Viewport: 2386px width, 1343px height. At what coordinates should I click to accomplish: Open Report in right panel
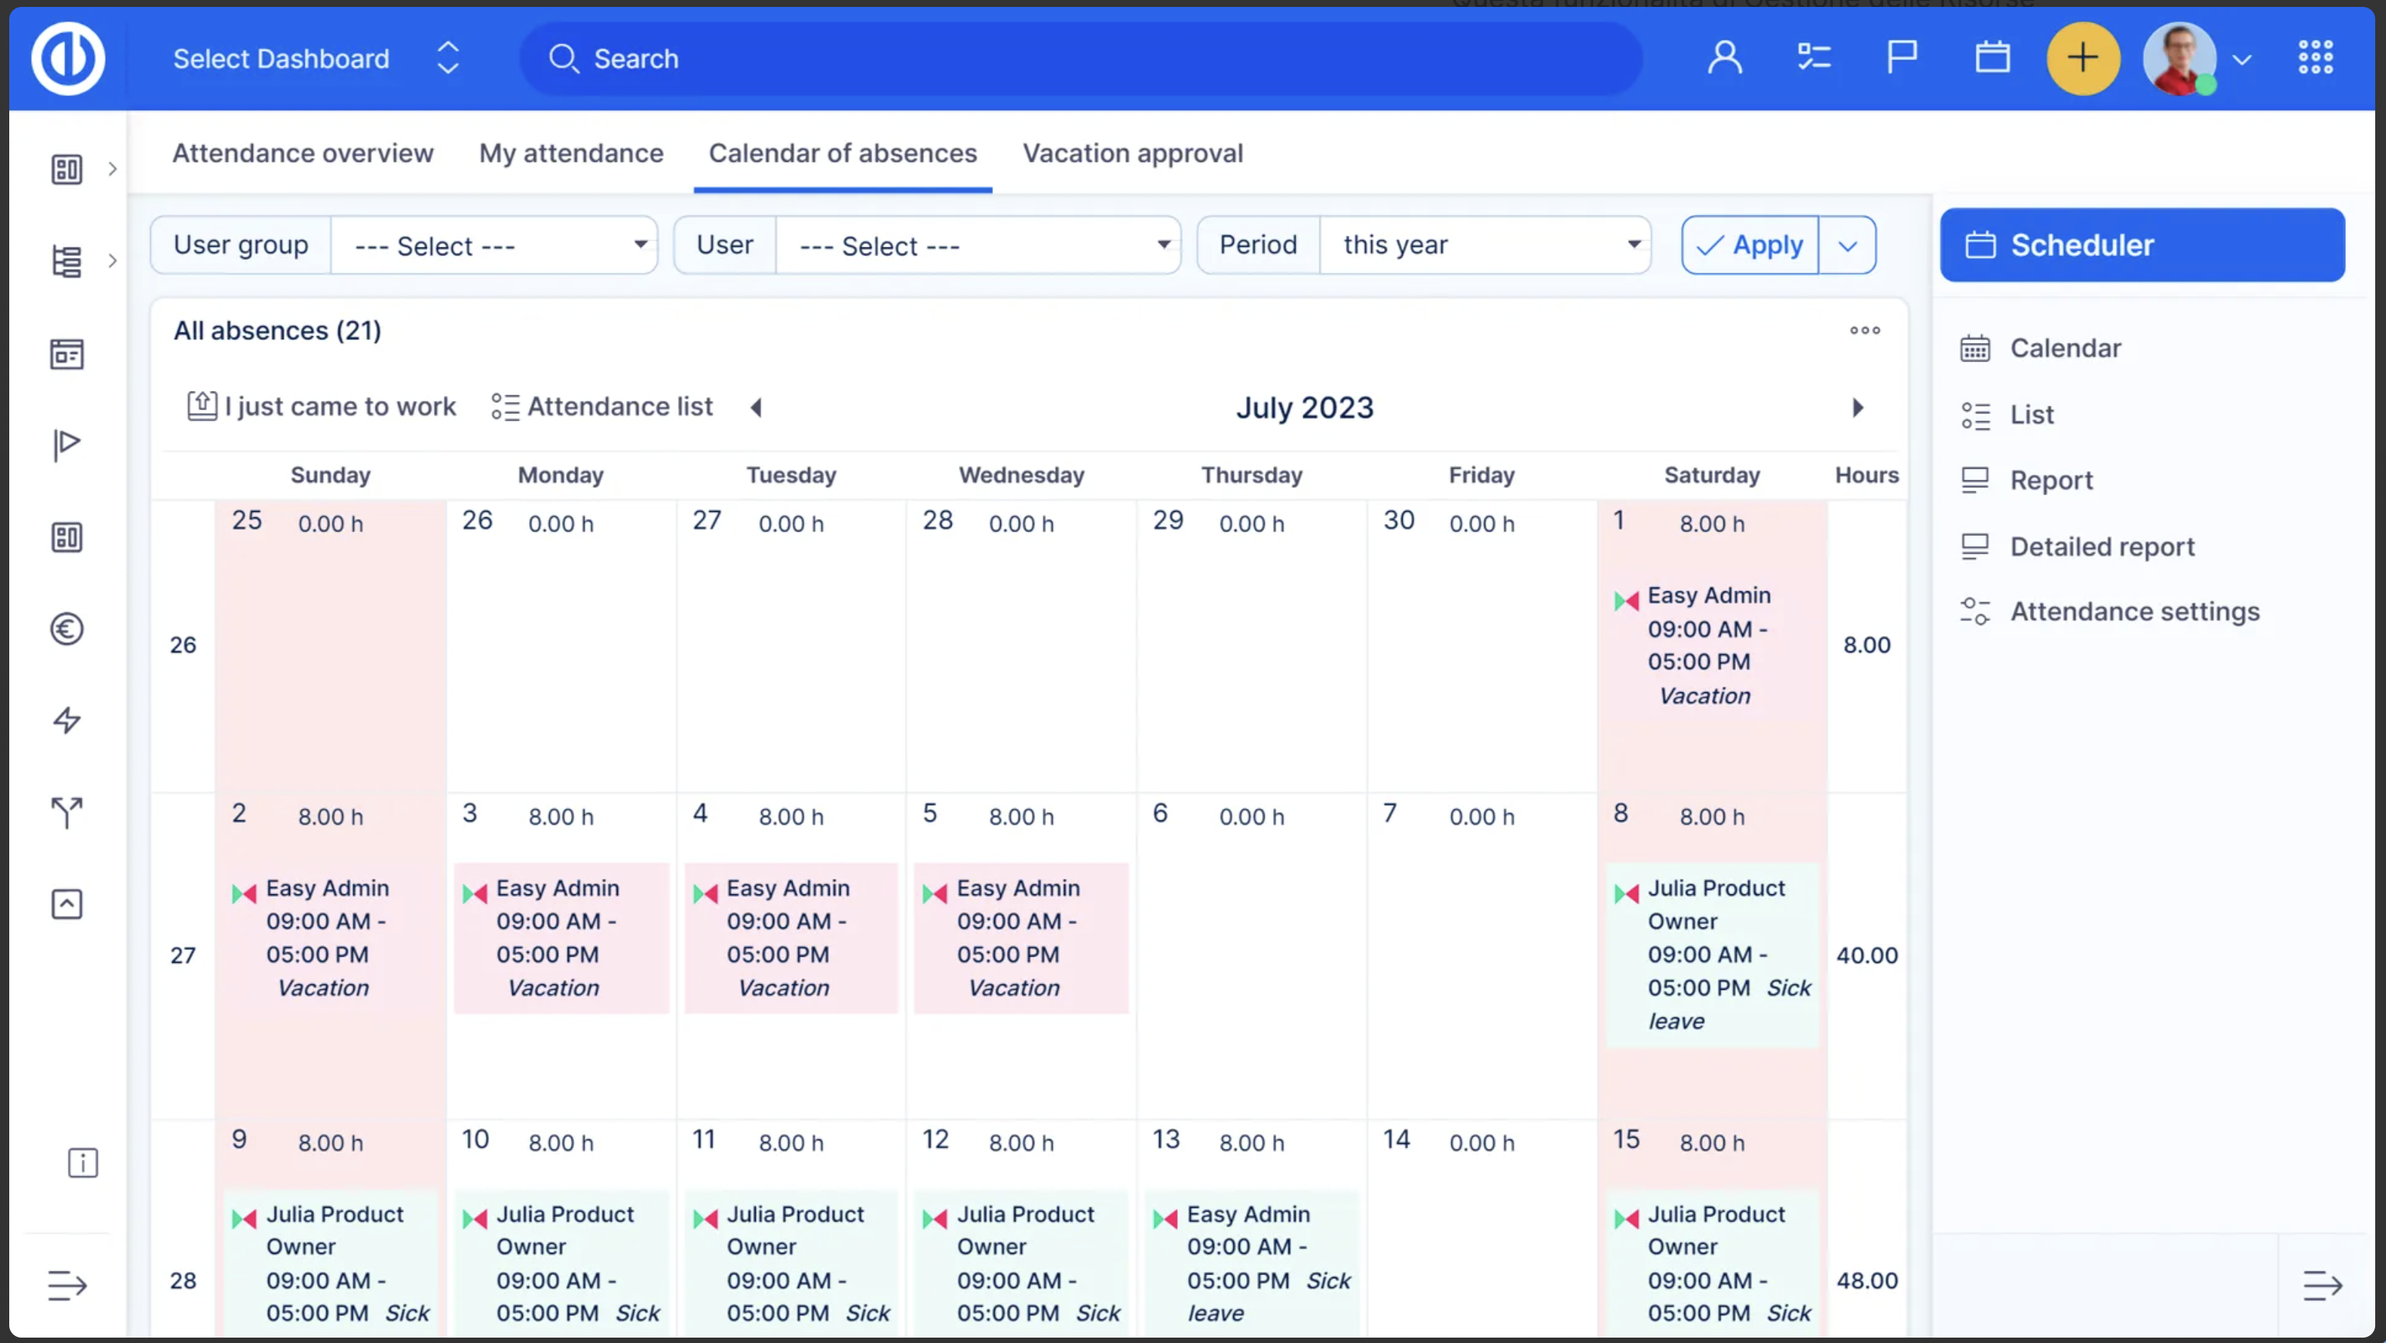[2027, 480]
